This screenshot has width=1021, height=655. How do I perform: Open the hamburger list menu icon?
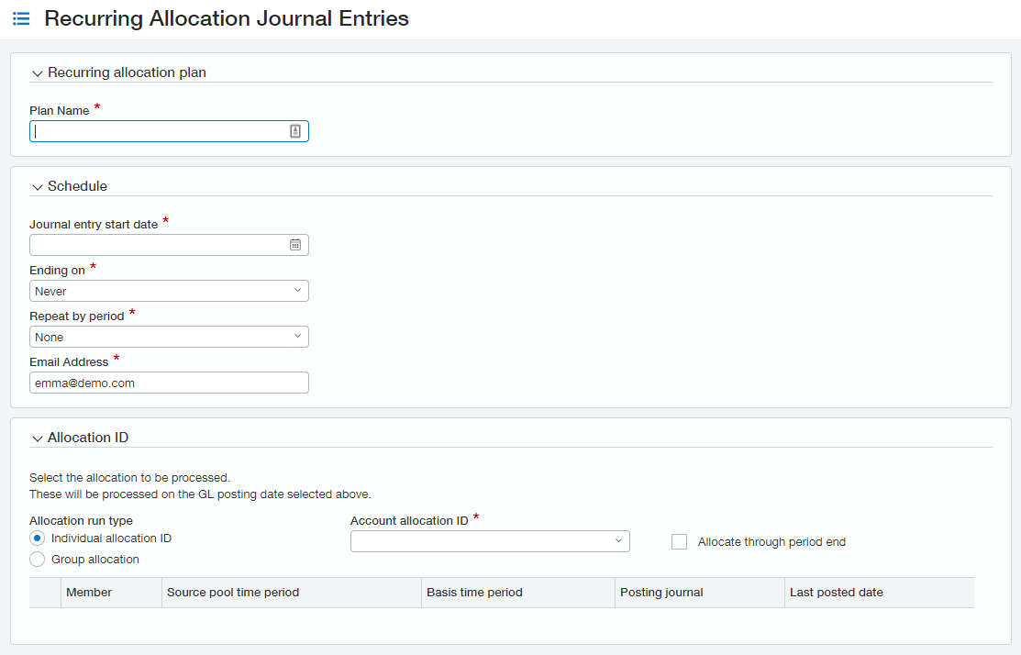pyautogui.click(x=21, y=18)
